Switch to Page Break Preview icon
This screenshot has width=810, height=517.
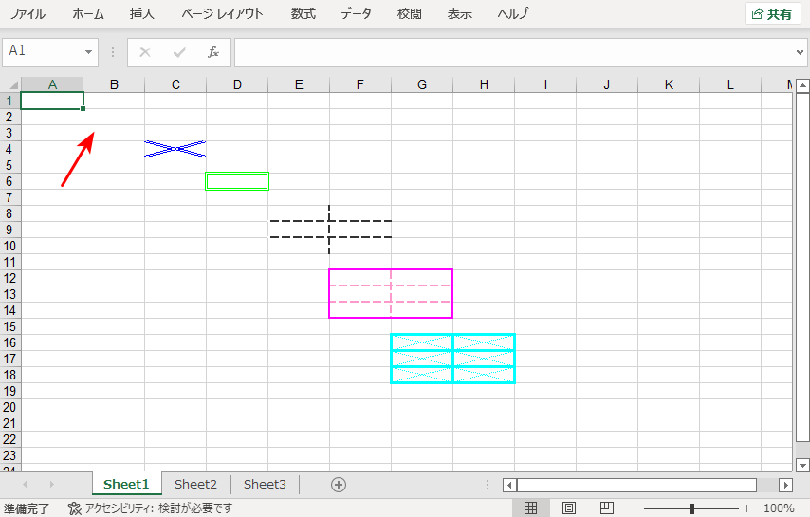[x=607, y=508]
